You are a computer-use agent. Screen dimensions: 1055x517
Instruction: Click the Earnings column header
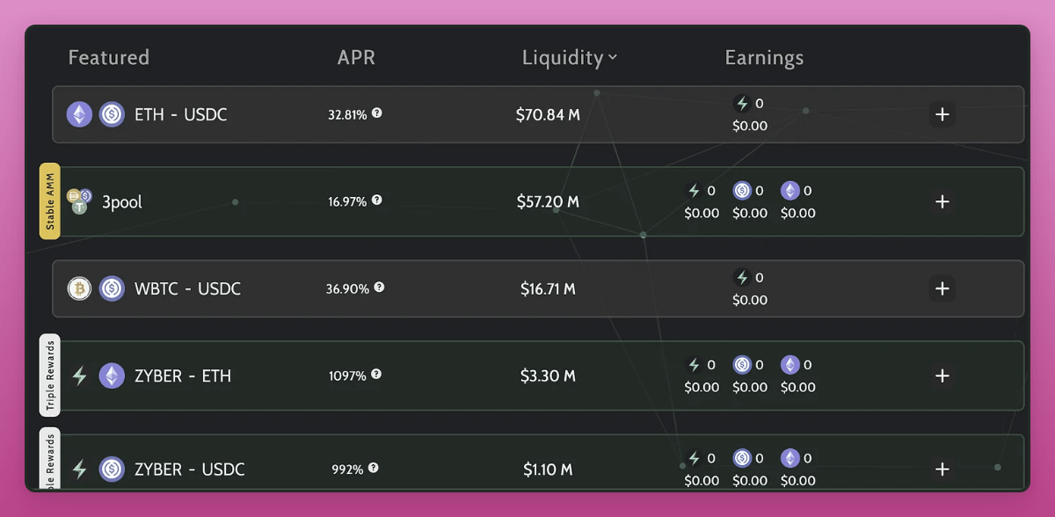click(764, 58)
